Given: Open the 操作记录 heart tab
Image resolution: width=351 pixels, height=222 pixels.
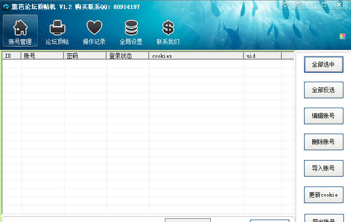Looking at the screenshot, I should tap(94, 32).
